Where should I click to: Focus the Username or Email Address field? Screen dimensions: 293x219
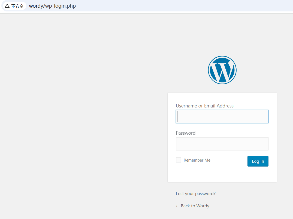click(222, 117)
